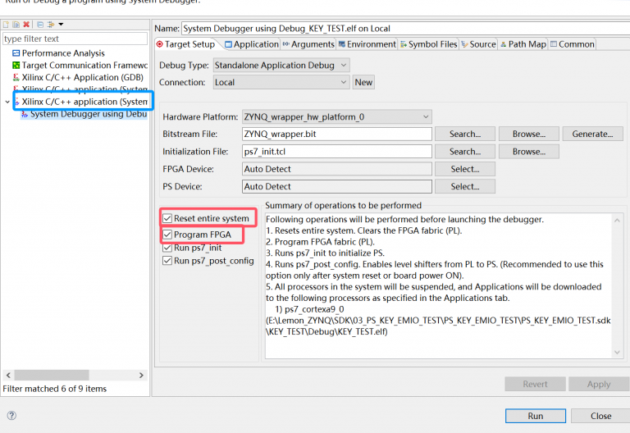
Task: Uncheck Reset entire system checkbox
Action: [168, 219]
